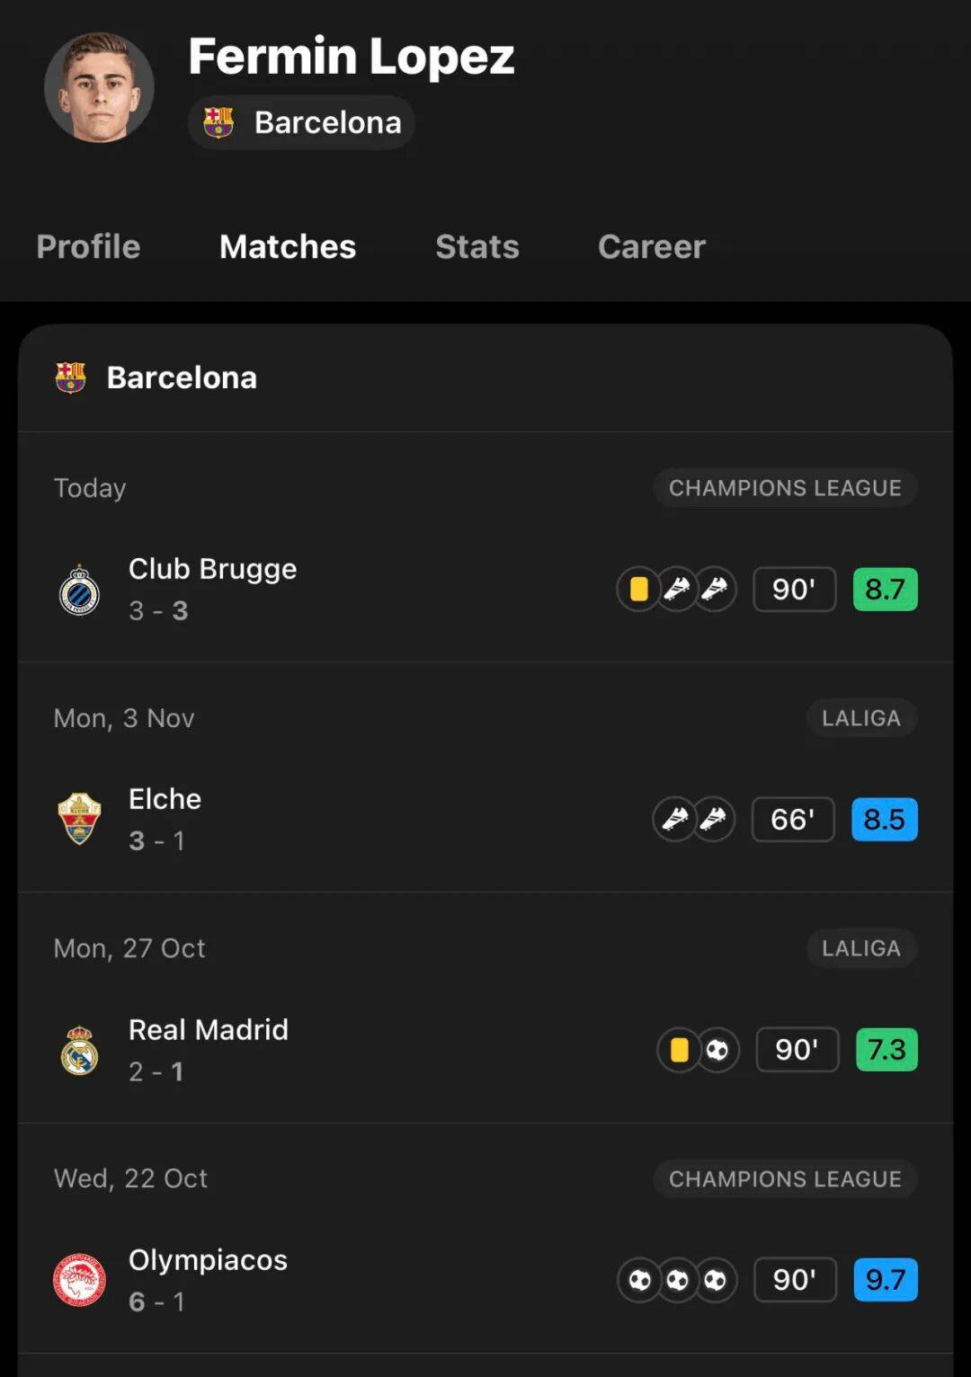Tap the goal ball icon in Real Madrid row
The height and width of the screenshot is (1377, 971).
pos(717,1050)
